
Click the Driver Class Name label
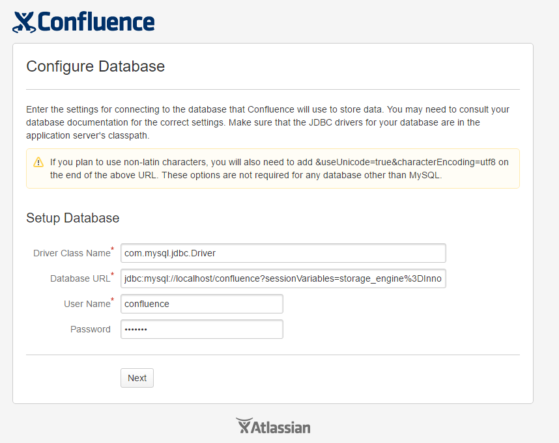pos(72,253)
